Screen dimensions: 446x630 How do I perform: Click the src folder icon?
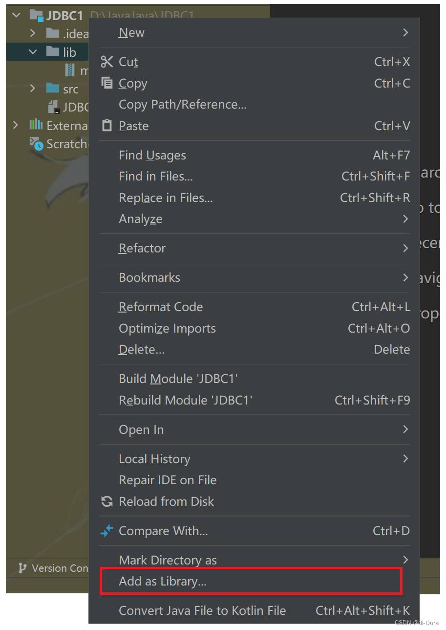(54, 89)
